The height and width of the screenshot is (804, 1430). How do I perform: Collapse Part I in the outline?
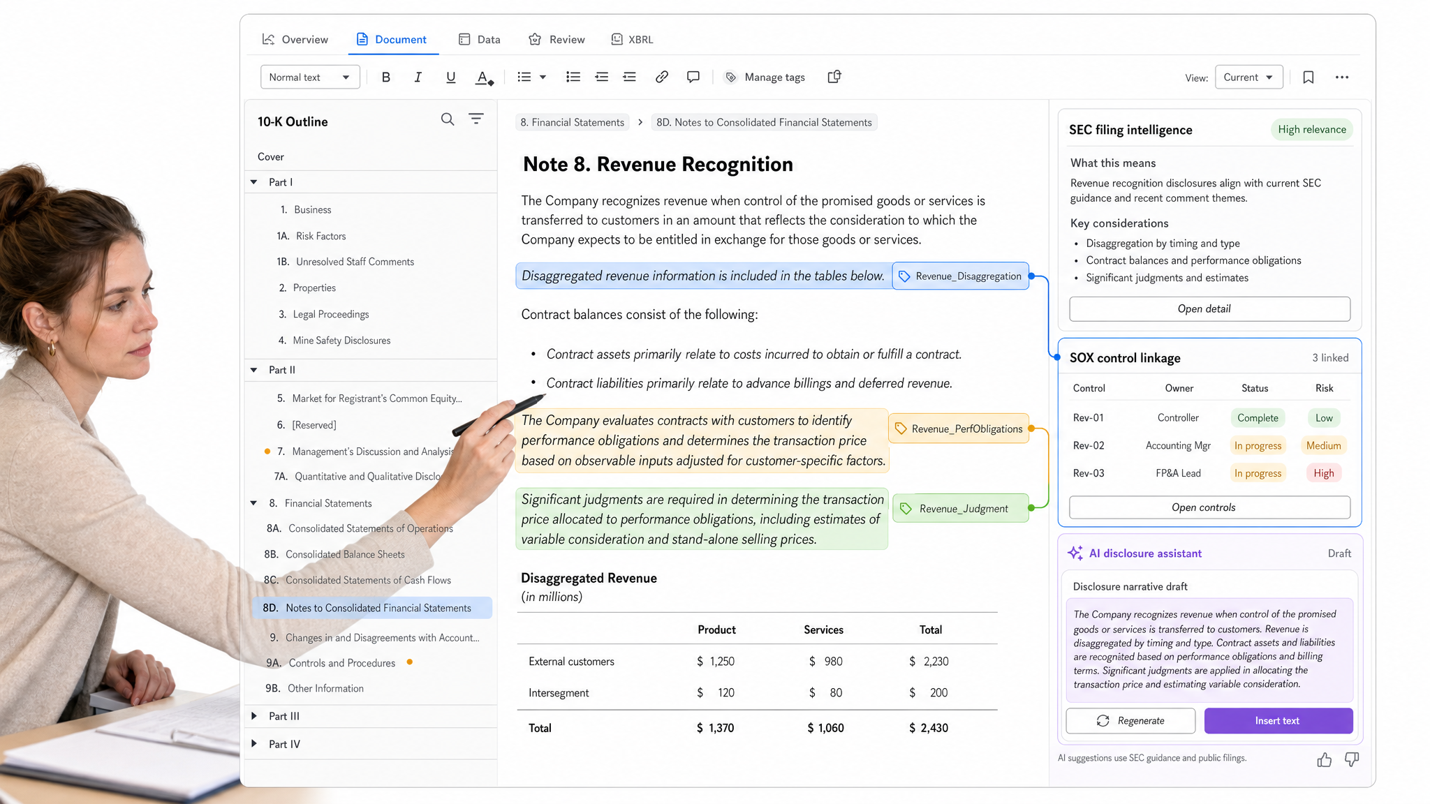click(x=254, y=182)
